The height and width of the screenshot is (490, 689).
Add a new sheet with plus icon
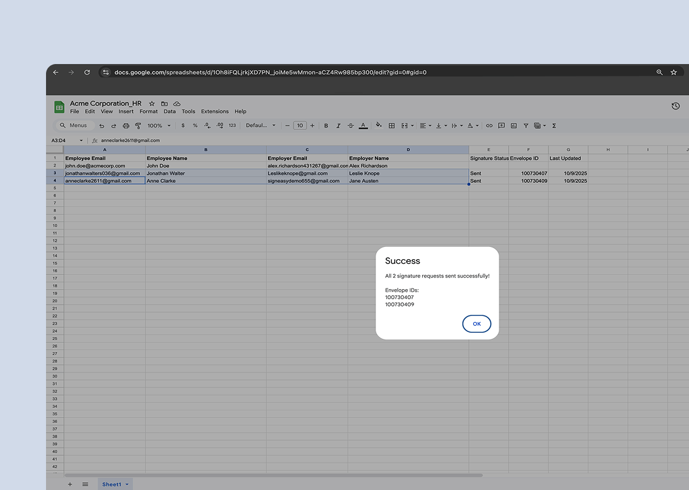[x=70, y=484]
